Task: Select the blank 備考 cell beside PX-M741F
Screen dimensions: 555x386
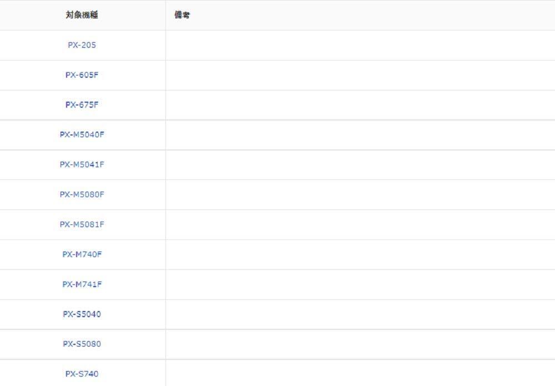Action: click(x=360, y=284)
